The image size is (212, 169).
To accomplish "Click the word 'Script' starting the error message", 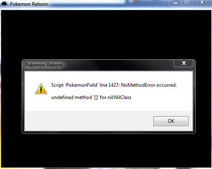I will click(x=57, y=85).
